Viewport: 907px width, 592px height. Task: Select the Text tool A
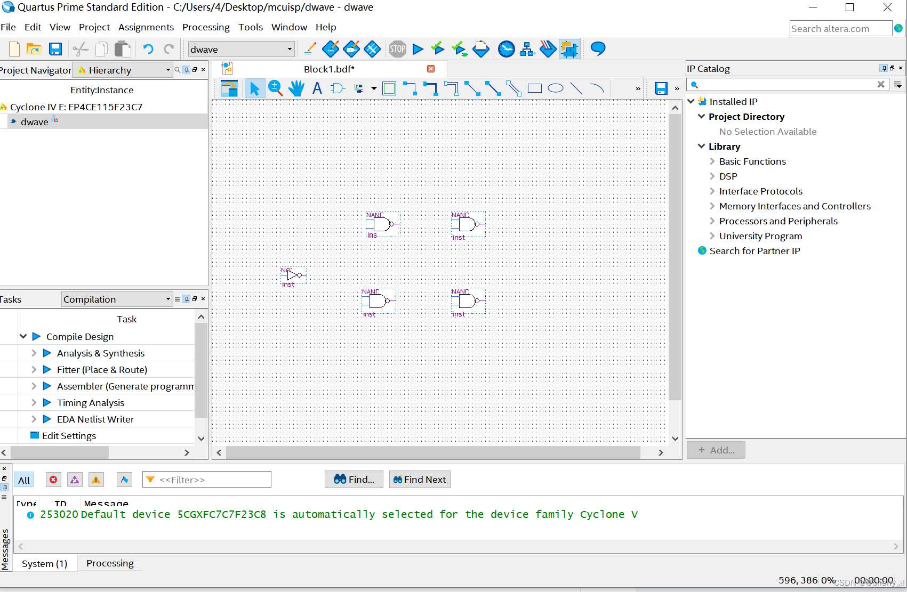coord(317,88)
